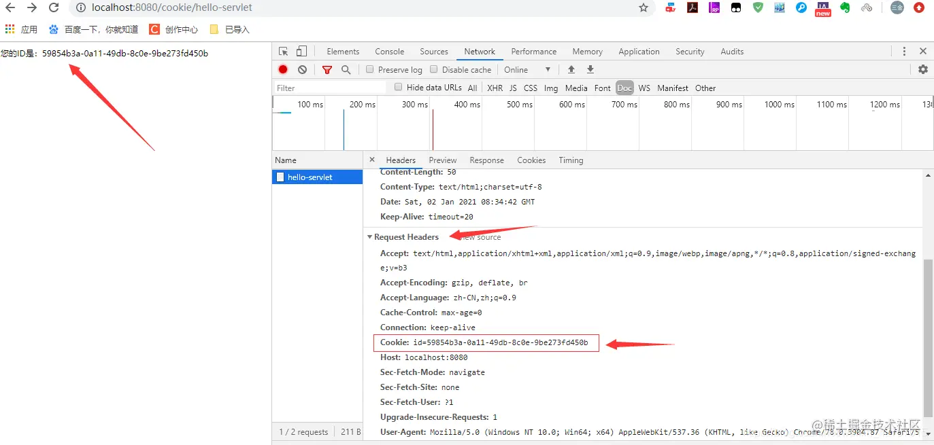Click the headers pane vertical scrollbar

[928, 340]
